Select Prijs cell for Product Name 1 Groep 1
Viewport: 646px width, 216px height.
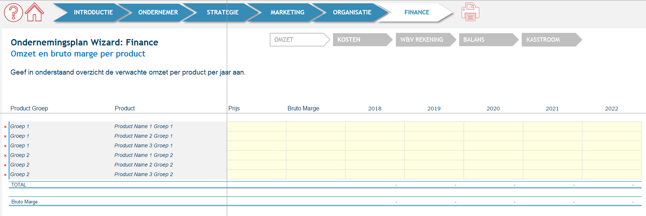point(257,126)
